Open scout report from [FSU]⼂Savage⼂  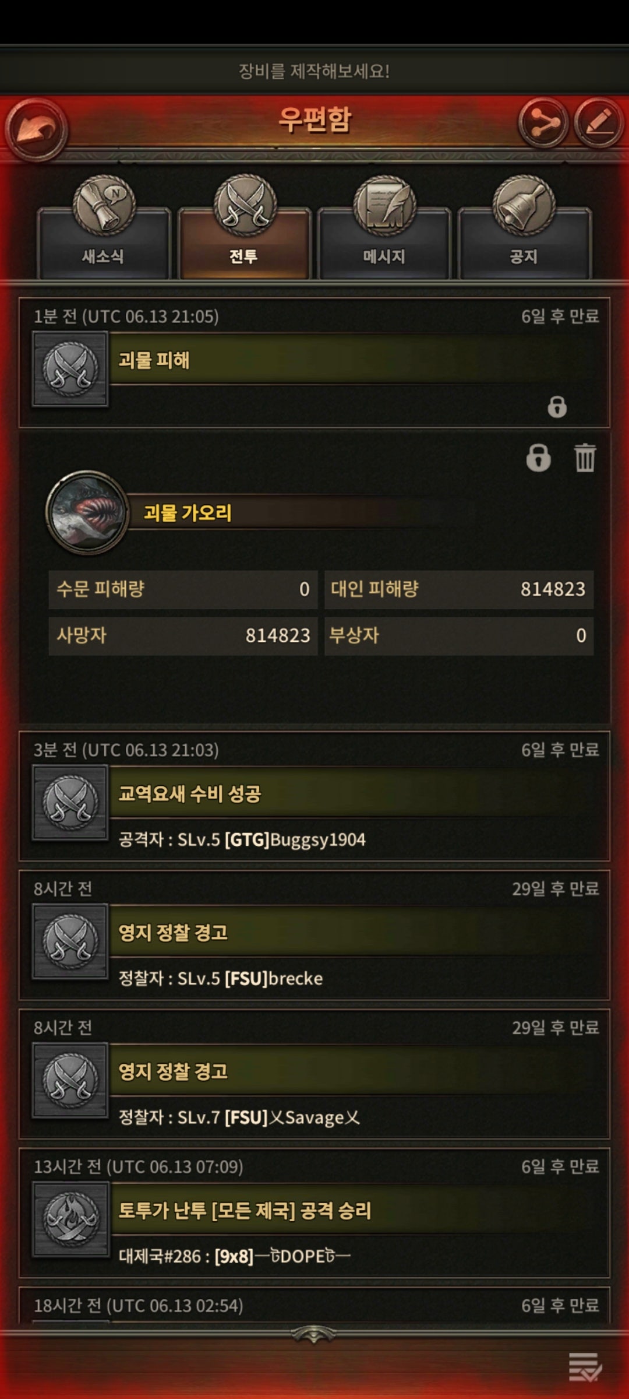coord(314,1074)
